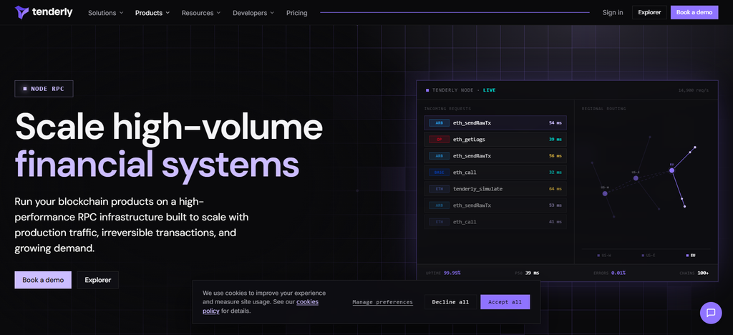Click the OP chain tag
733x335 pixels.
(439, 140)
